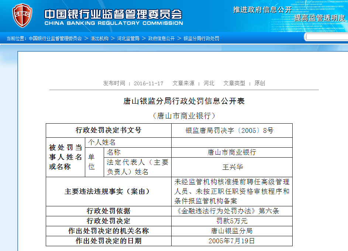
Task: Navigate to 河北监管局 breadcrumb link
Action: click(128, 39)
